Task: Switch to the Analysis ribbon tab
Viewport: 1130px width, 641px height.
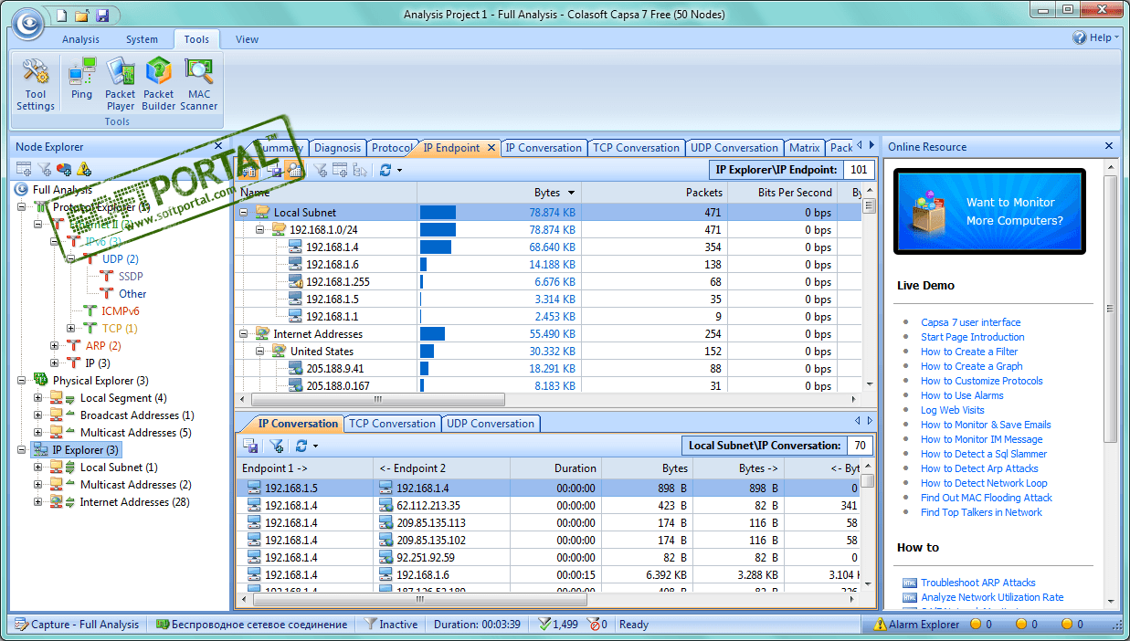Action: [x=80, y=39]
